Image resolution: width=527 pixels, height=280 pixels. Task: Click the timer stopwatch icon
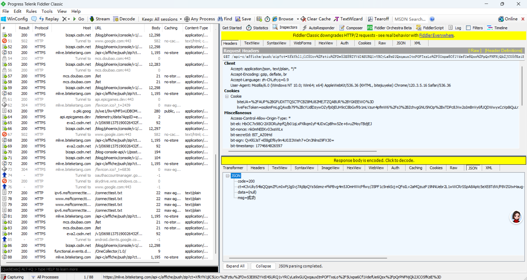tap(267, 19)
